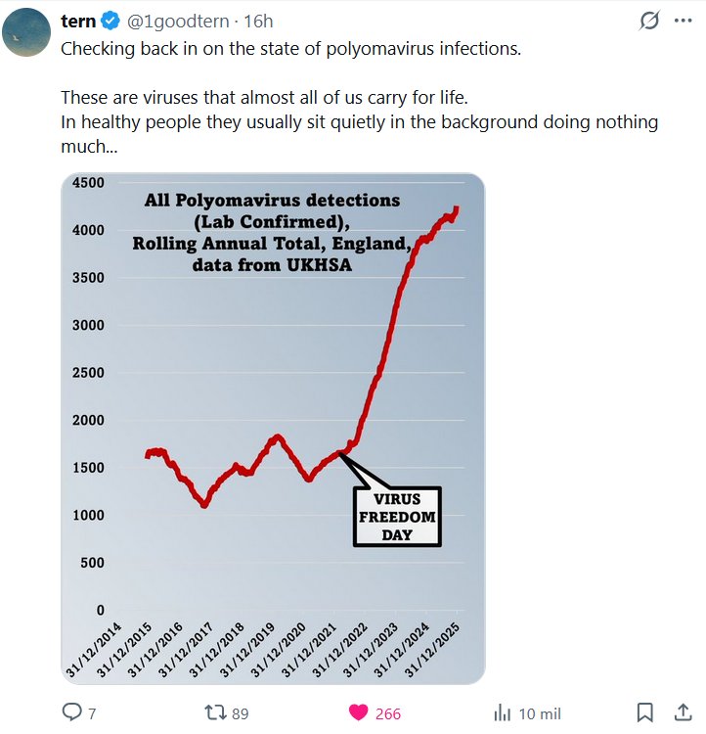Click the 10 mil views count

(540, 713)
